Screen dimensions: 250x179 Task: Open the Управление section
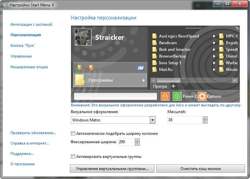21,56
